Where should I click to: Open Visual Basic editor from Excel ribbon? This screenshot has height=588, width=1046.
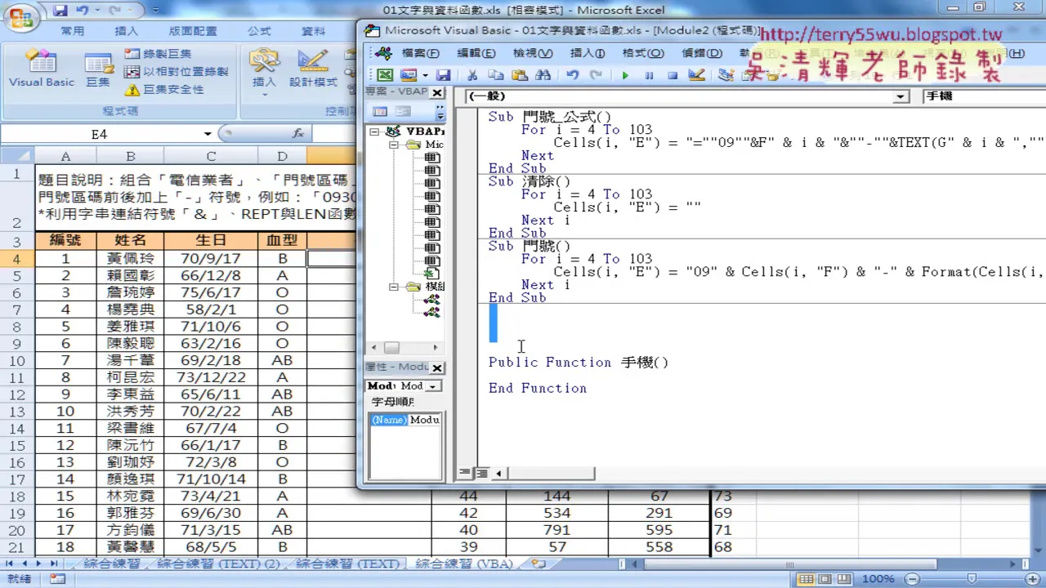pos(41,67)
